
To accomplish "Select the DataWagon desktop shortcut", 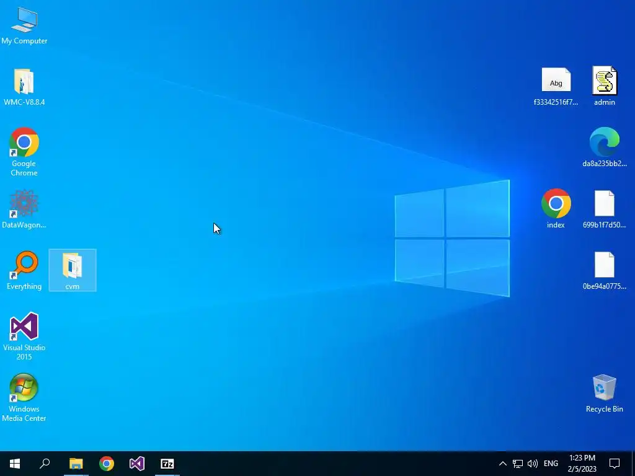I will click(x=24, y=209).
